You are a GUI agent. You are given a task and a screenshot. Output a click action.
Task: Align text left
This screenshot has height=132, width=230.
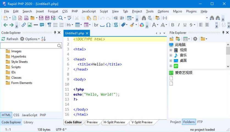pos(201,25)
